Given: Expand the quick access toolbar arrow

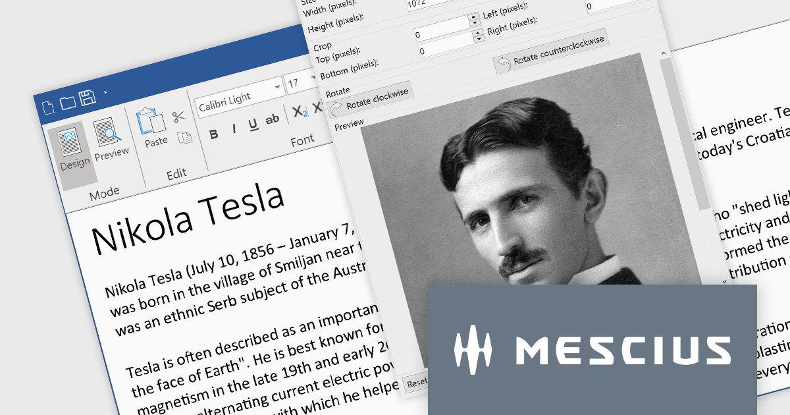Looking at the screenshot, I should pos(105,92).
